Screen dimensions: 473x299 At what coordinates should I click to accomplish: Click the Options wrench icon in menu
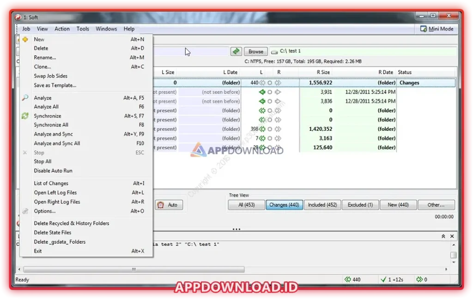pyautogui.click(x=25, y=211)
